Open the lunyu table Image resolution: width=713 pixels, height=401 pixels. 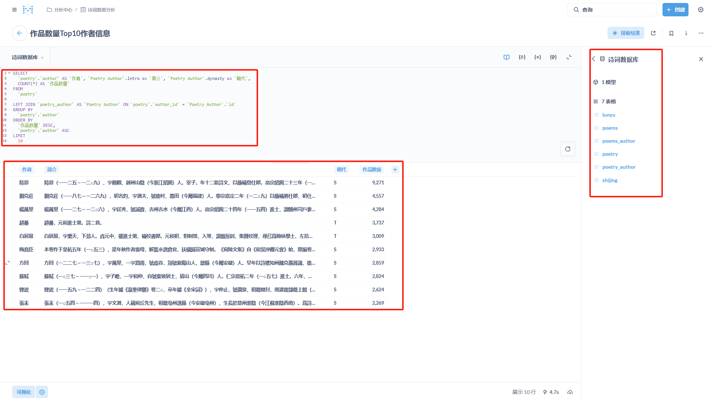609,115
